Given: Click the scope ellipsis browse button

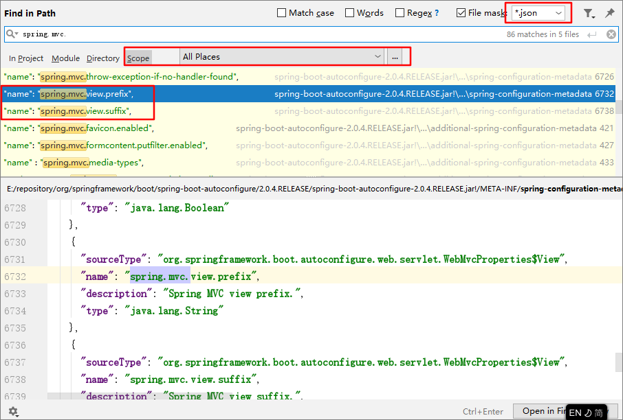Looking at the screenshot, I should (x=395, y=56).
